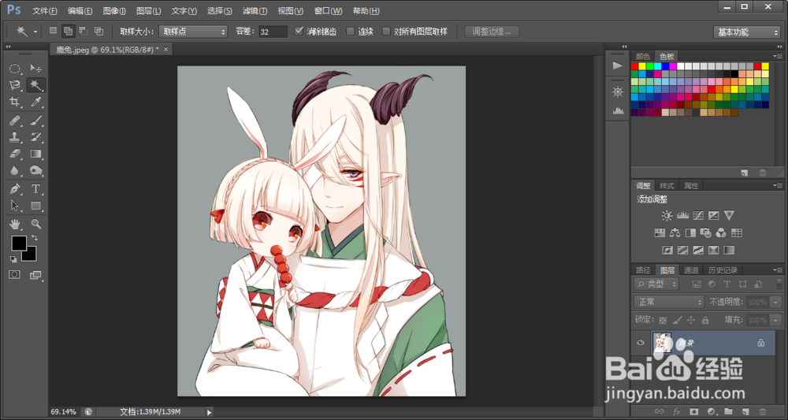The width and height of the screenshot is (788, 420).
Task: Open the opacity (不透明度) dropdown arrow
Action: coord(776,303)
